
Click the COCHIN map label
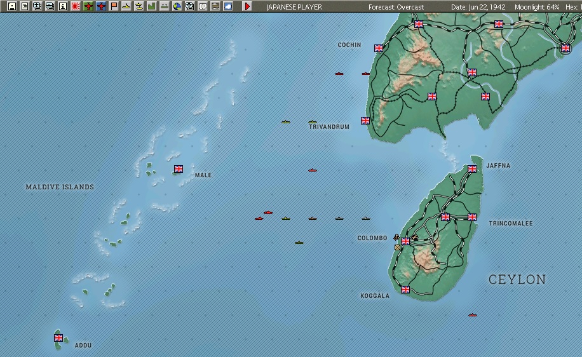(349, 45)
